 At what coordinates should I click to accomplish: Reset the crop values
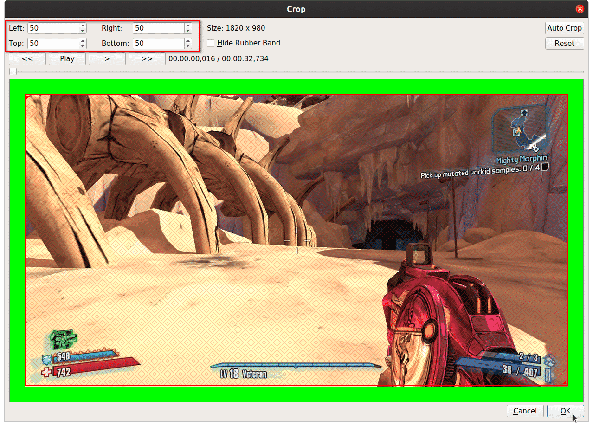pos(564,43)
